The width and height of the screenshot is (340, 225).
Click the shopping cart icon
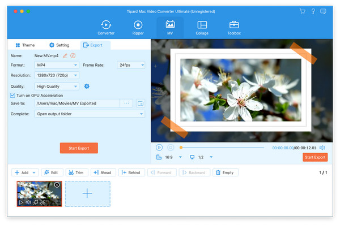[x=302, y=11]
